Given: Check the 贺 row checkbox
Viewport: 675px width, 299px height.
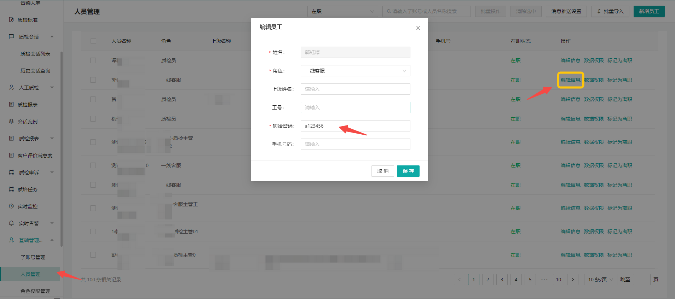Looking at the screenshot, I should pos(93,99).
